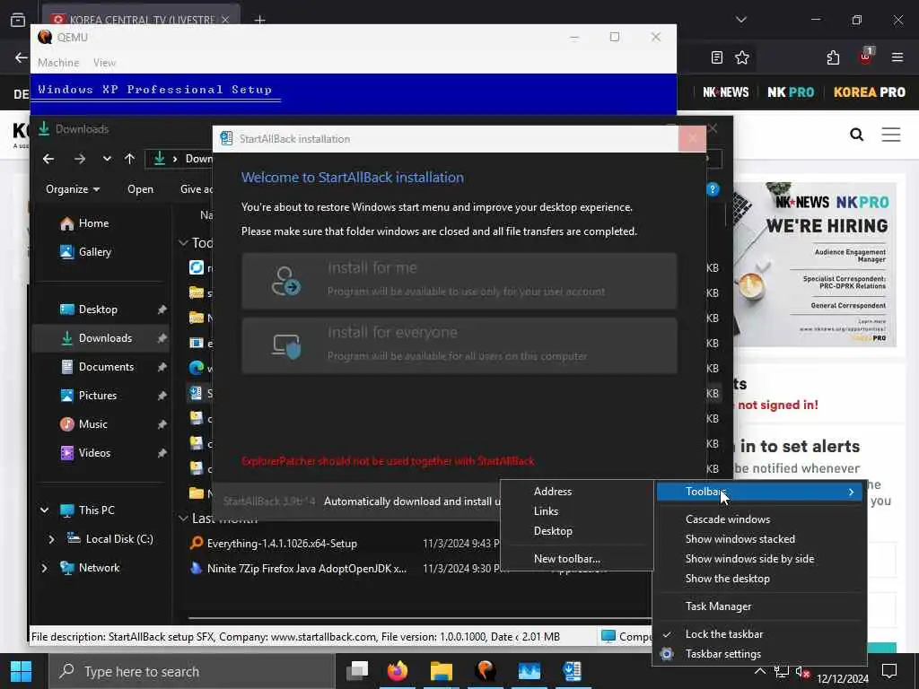Close the Korea Central TV tab

225,20
